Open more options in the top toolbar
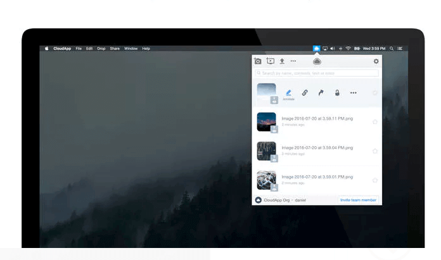441x260 pixels. pos(293,61)
